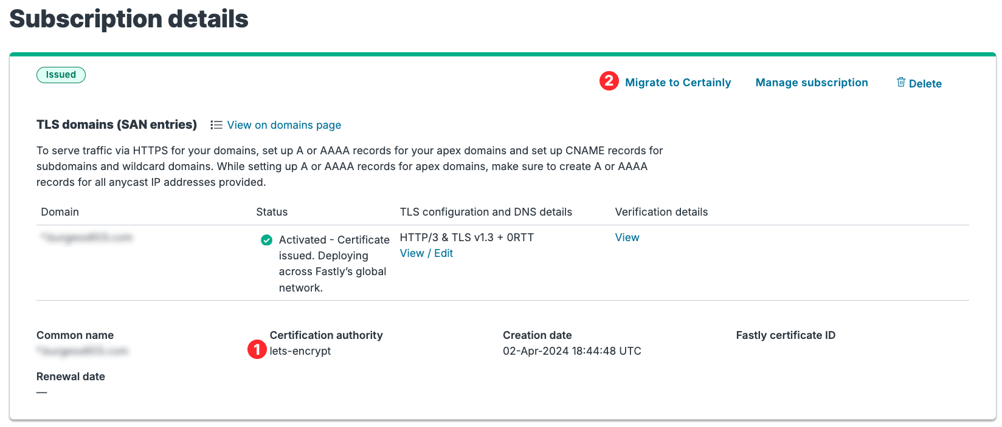Click View under Verification details
This screenshot has height=427, width=1002.
click(627, 237)
